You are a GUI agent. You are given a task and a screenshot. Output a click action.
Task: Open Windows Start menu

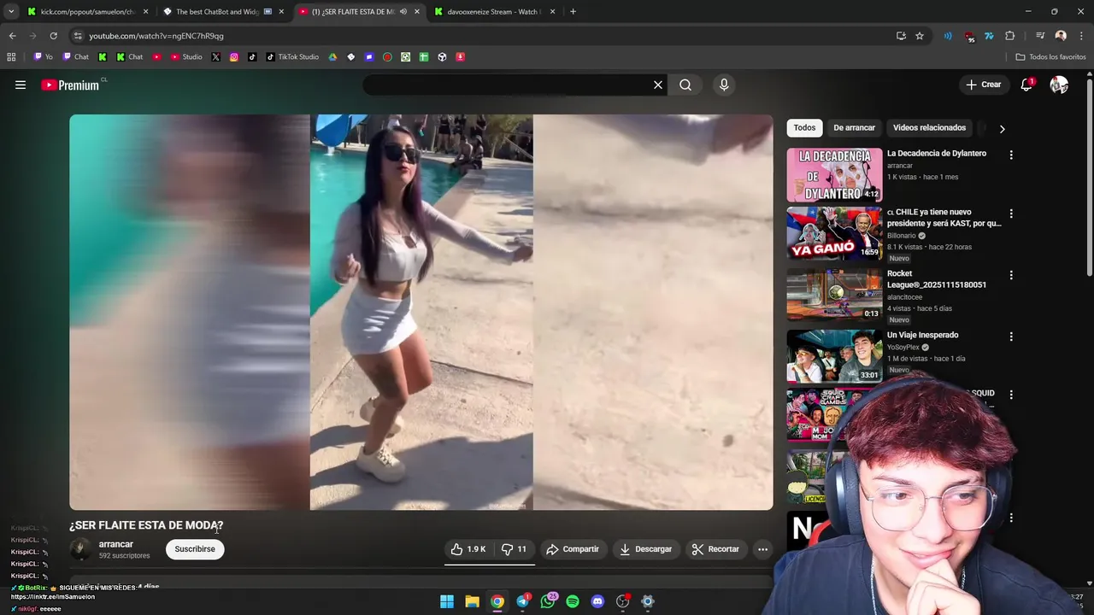pos(447,601)
